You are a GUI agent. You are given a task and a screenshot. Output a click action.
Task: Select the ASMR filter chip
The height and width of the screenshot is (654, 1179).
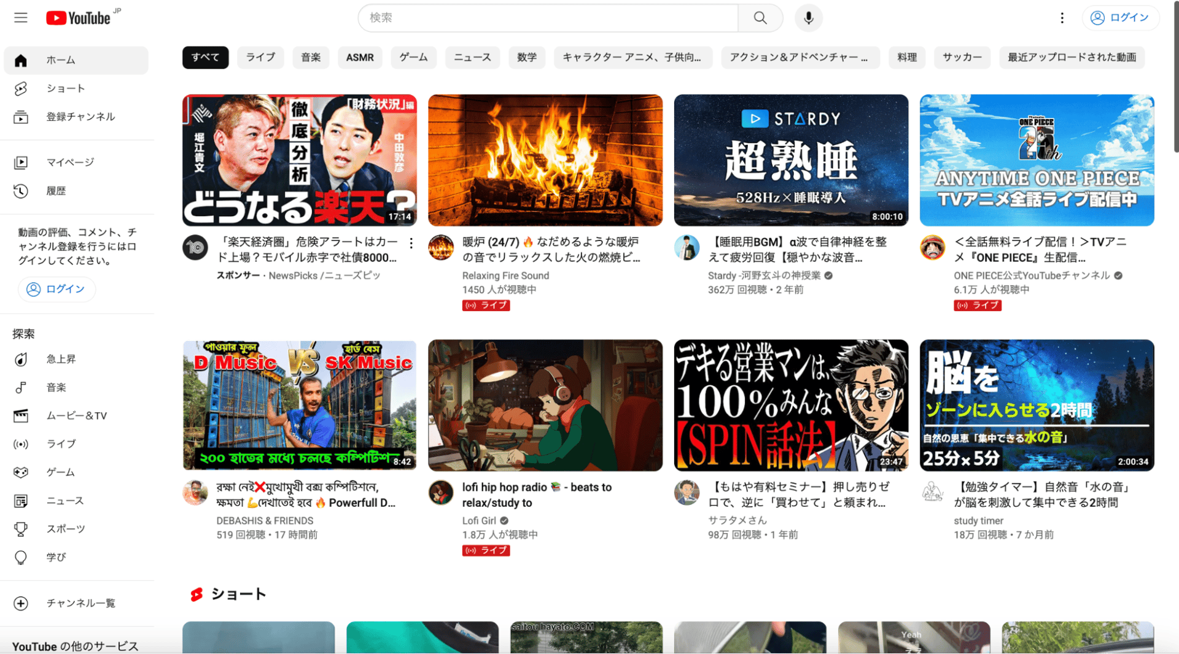click(359, 58)
